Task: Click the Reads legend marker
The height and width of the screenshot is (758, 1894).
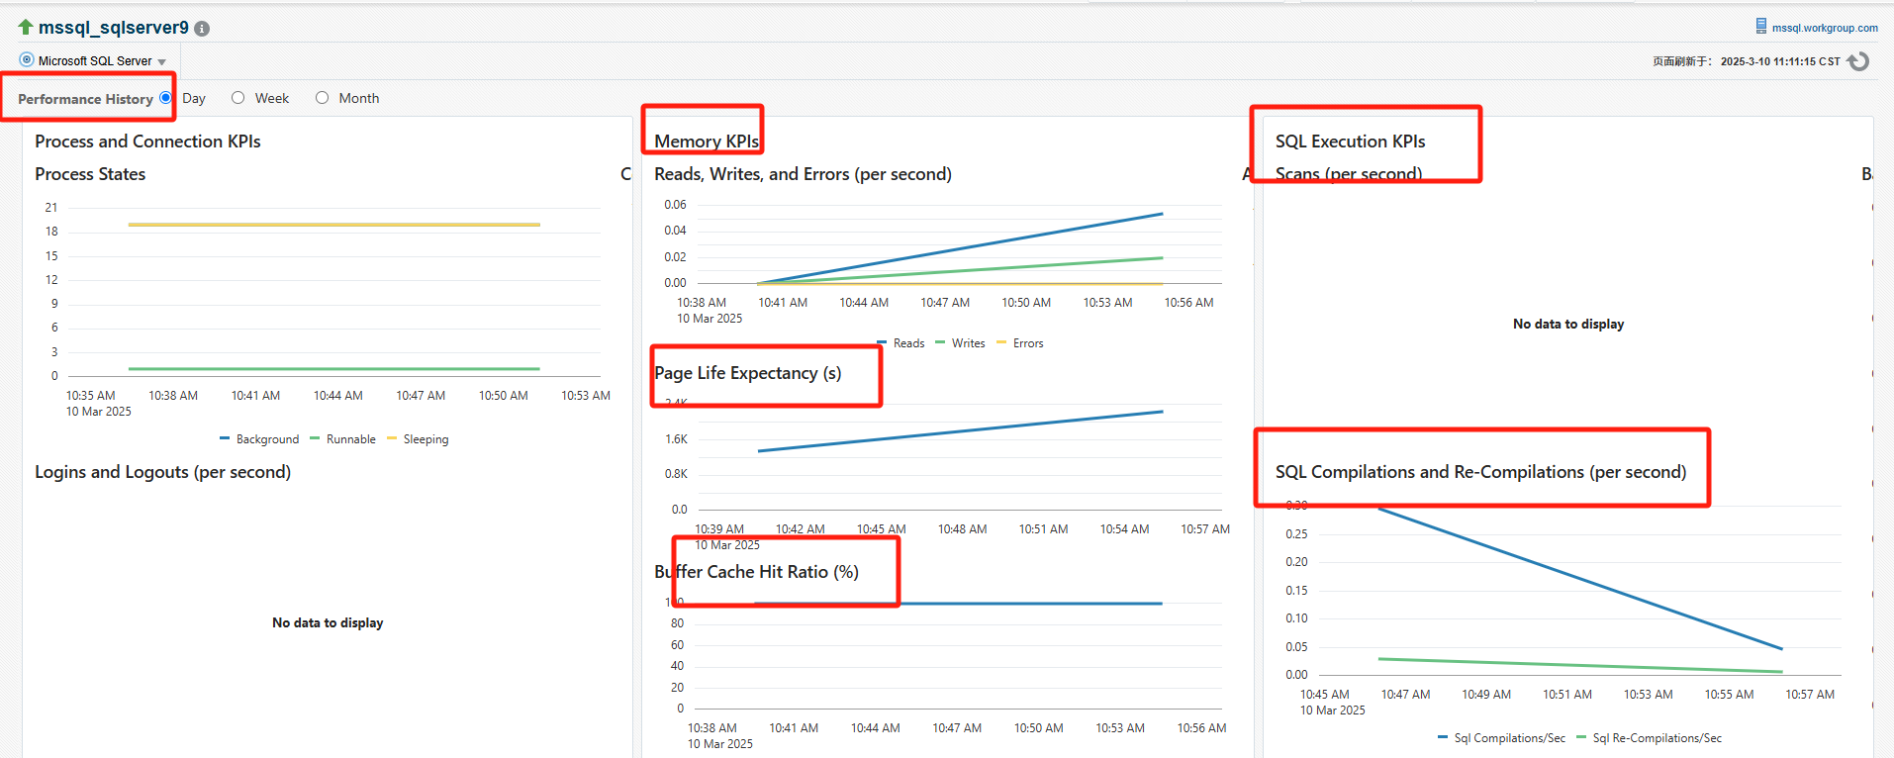Action: point(882,343)
